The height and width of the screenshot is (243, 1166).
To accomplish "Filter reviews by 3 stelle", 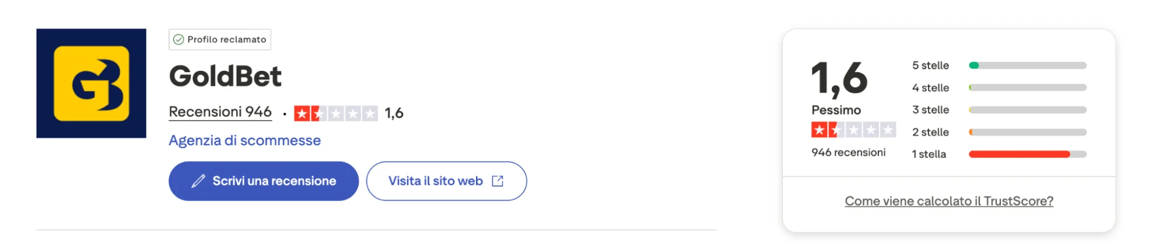I will point(930,110).
